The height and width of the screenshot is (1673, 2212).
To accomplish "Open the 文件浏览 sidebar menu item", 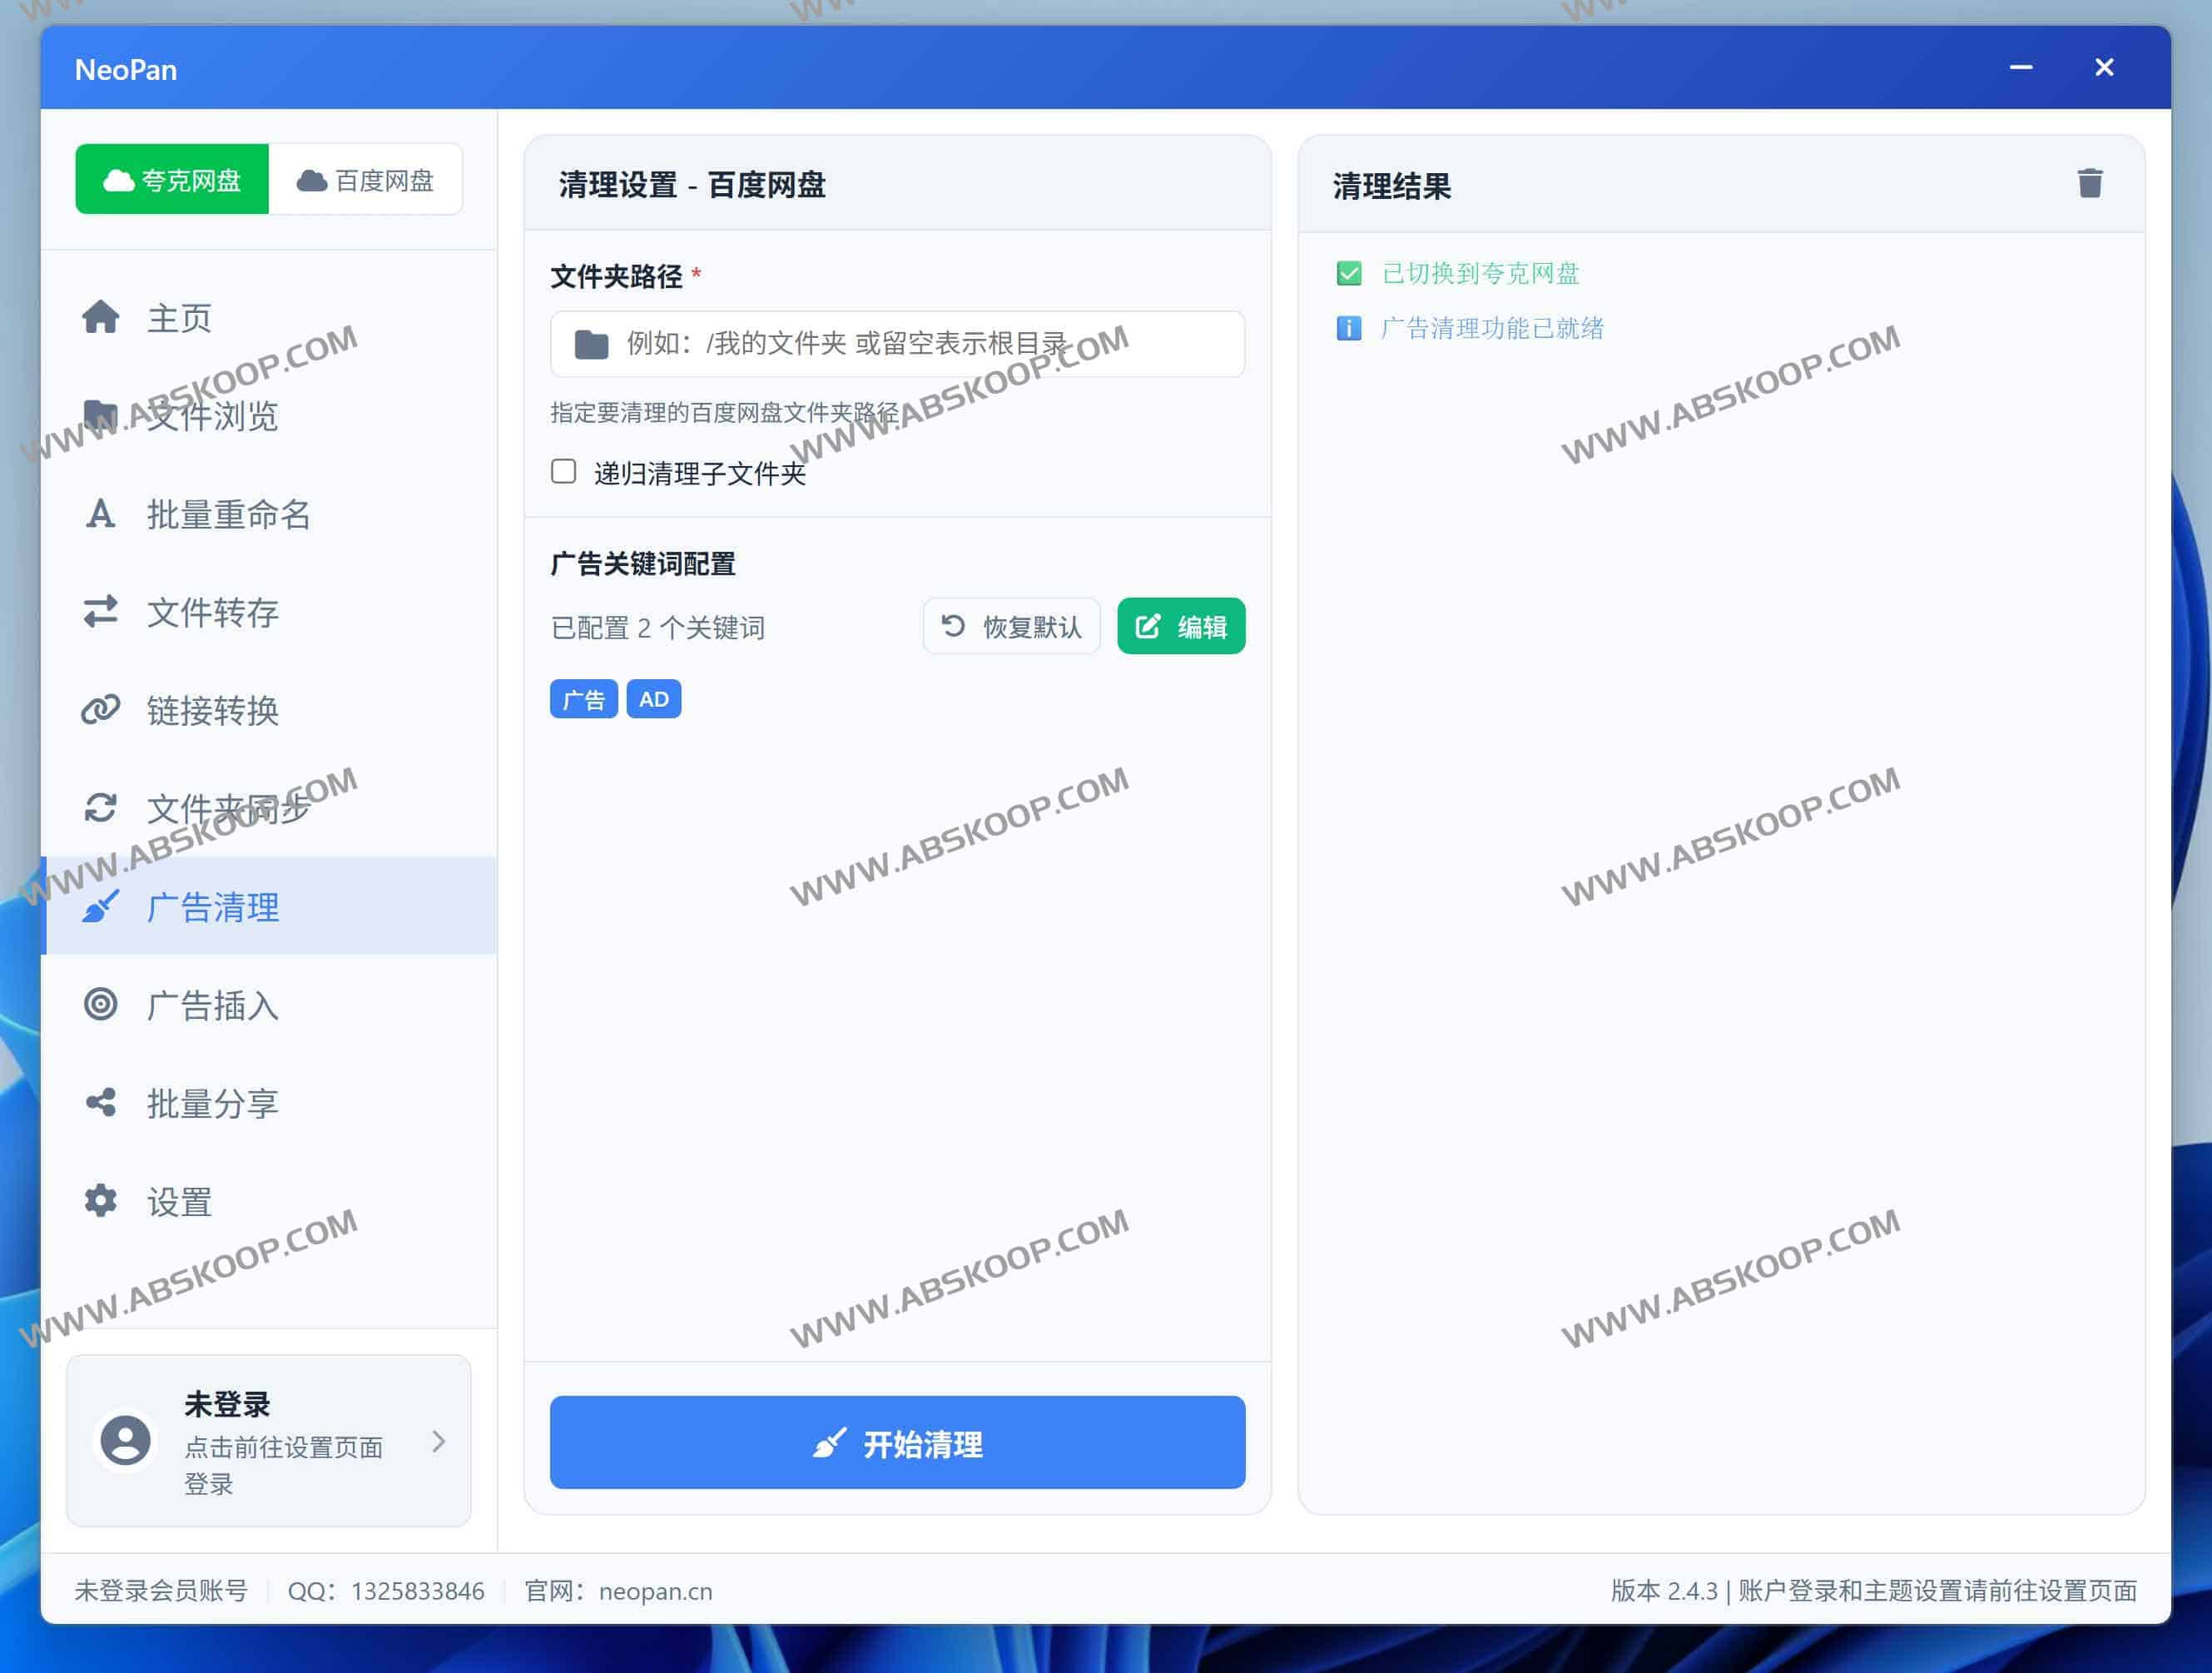I will tap(212, 416).
